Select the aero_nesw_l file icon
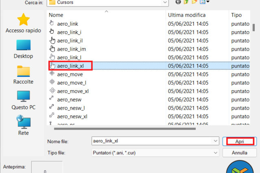Screen dimensions: 260x173 [x=52, y=106]
